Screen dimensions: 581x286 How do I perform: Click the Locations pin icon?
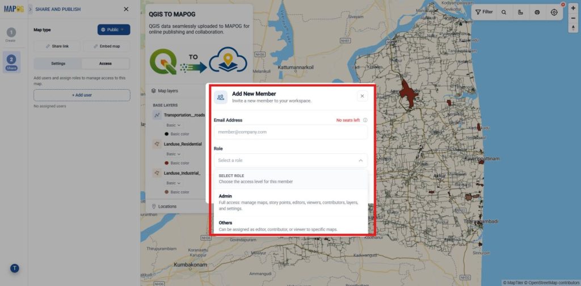pyautogui.click(x=154, y=207)
